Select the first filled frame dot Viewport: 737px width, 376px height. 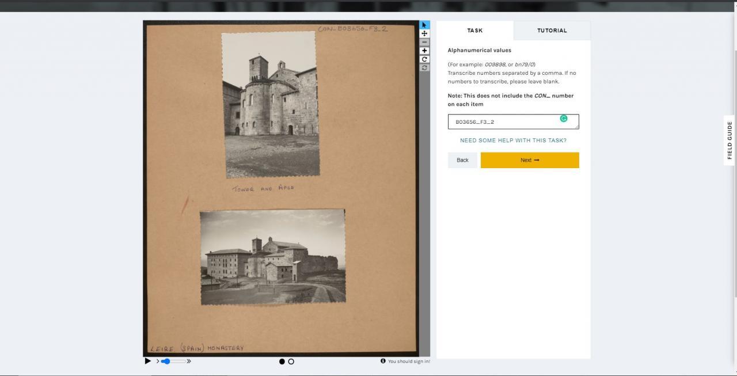point(282,362)
